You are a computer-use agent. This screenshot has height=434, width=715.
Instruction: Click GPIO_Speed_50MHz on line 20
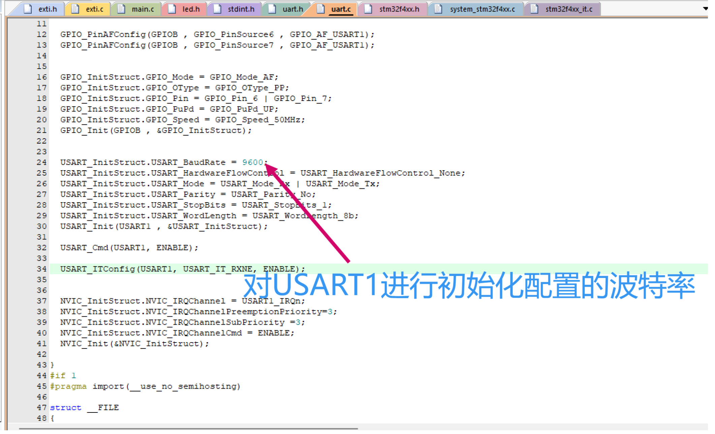(x=258, y=120)
